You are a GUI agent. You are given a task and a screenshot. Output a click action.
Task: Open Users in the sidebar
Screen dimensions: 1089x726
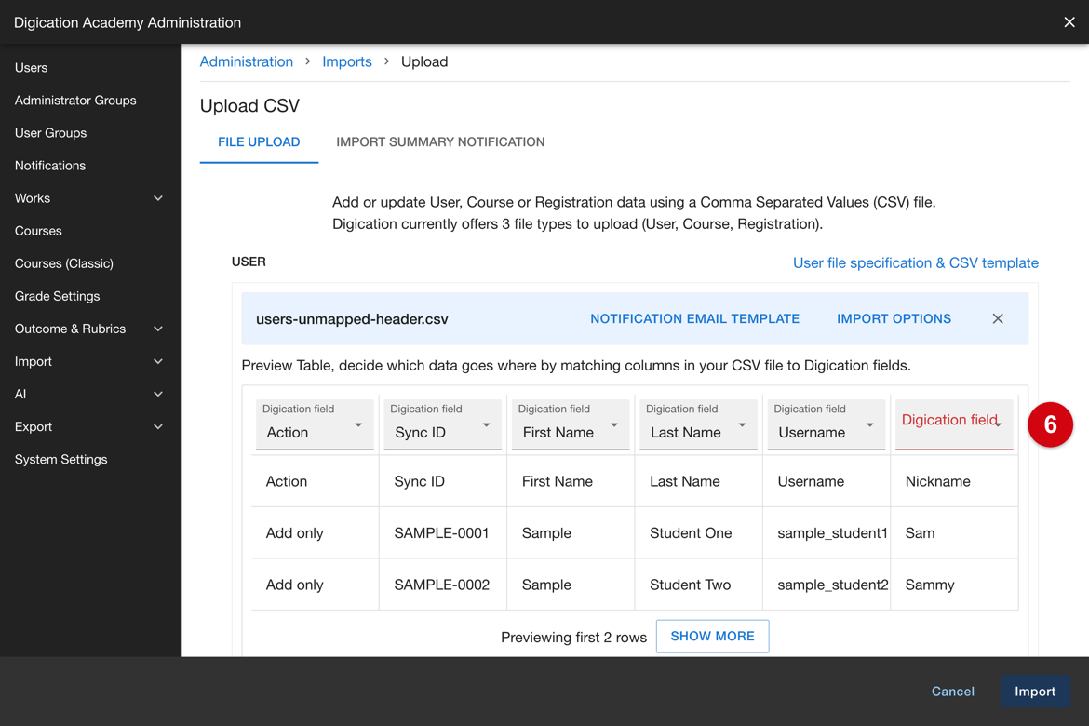coord(32,67)
